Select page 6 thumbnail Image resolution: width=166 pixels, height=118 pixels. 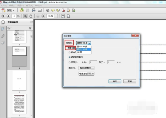(x=19, y=104)
